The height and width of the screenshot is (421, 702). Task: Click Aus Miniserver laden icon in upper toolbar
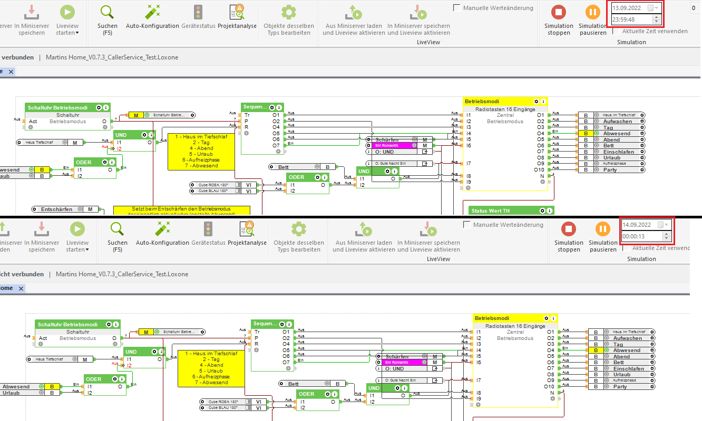[x=355, y=12]
